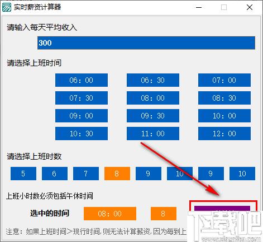This screenshot has width=263, height=242.
Task: Select 09:00 start time button
Action: [x=82, y=116]
